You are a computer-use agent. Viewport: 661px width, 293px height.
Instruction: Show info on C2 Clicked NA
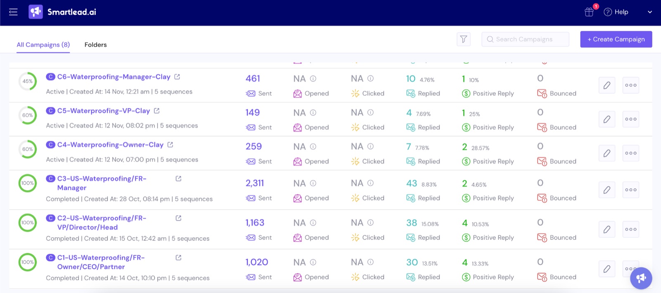371,222
